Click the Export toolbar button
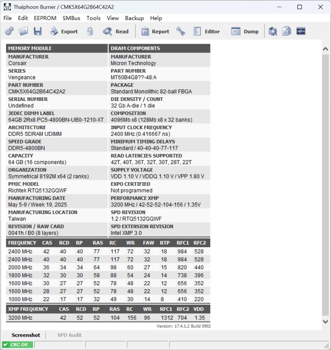331x350 pixels. 64,31
